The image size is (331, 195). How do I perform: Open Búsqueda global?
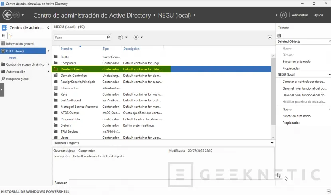click(x=18, y=79)
